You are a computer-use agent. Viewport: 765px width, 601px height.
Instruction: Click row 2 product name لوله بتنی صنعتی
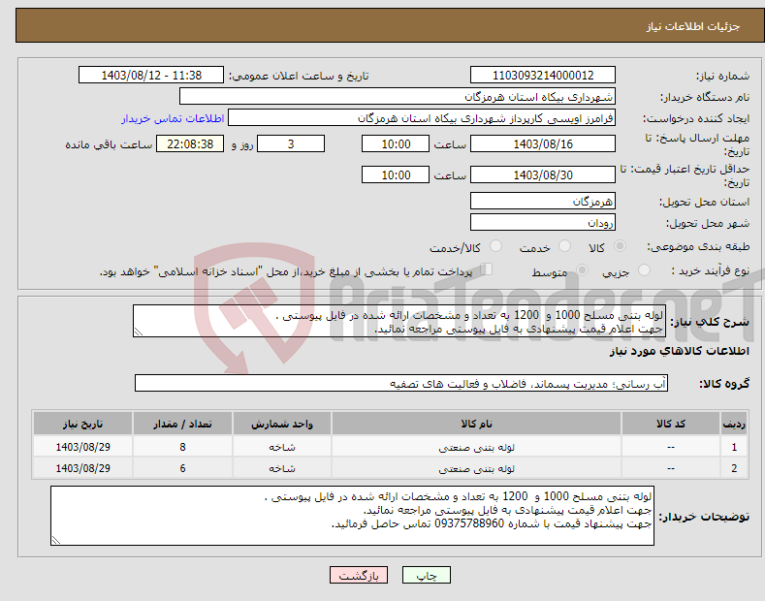tap(476, 468)
